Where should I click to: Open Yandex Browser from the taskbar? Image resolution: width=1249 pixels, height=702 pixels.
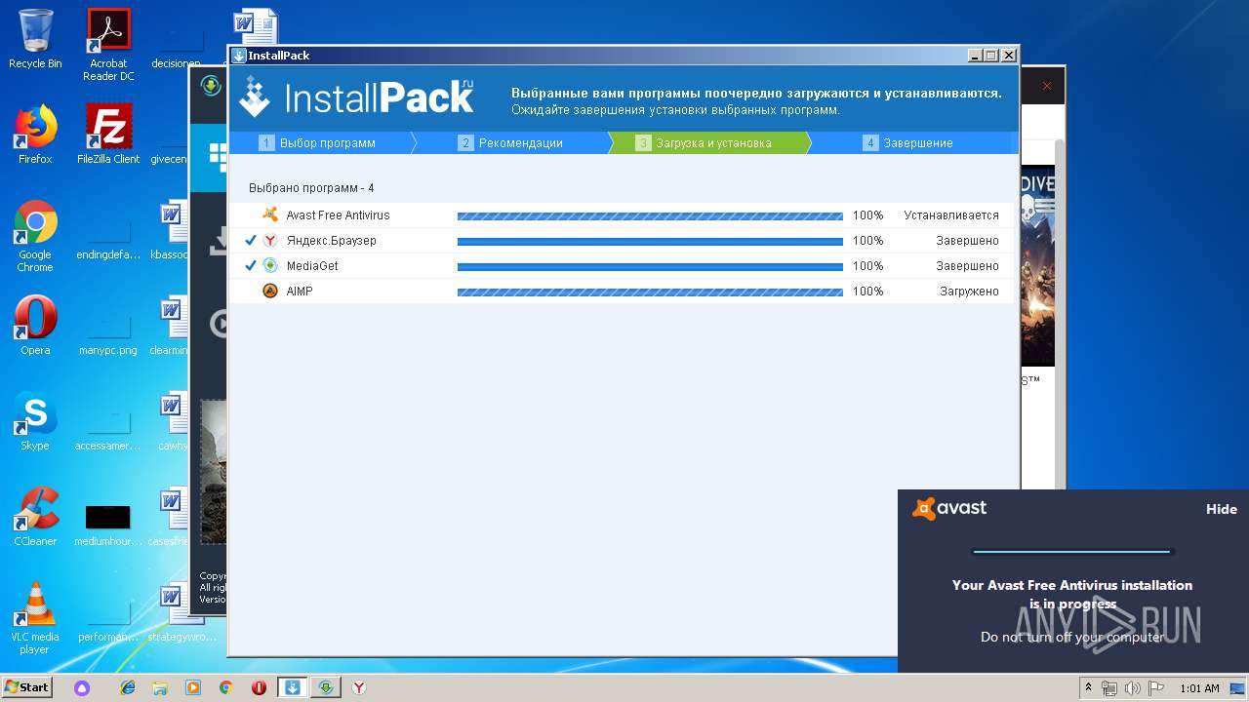(359, 687)
